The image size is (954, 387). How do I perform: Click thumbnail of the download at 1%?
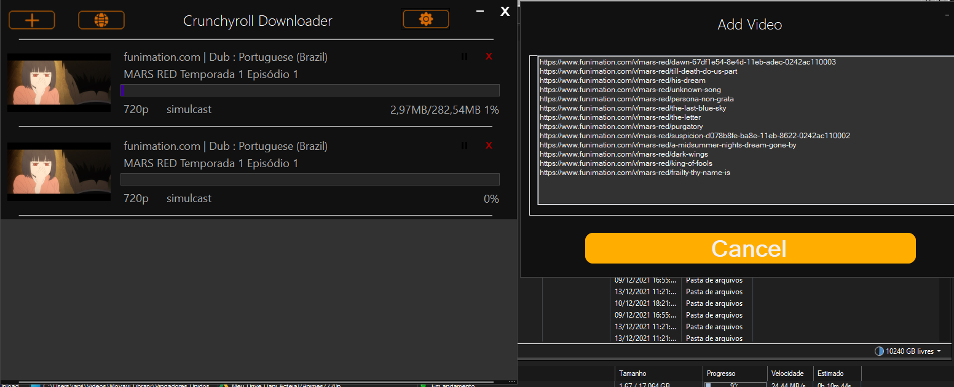pyautogui.click(x=59, y=82)
